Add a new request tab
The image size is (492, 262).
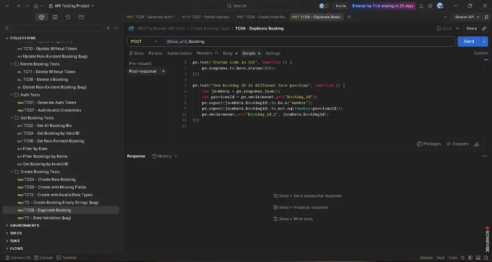click(349, 17)
